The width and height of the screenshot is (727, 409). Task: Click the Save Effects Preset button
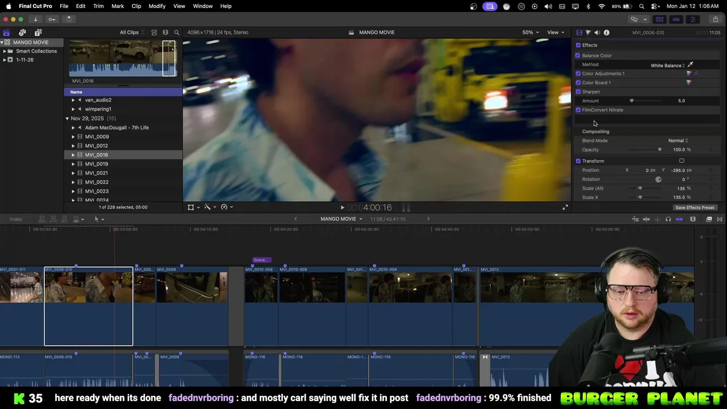(695, 207)
